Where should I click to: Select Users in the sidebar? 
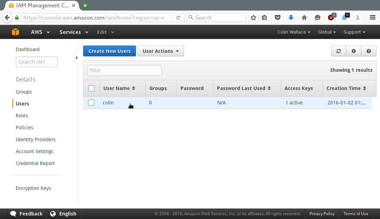coord(22,104)
